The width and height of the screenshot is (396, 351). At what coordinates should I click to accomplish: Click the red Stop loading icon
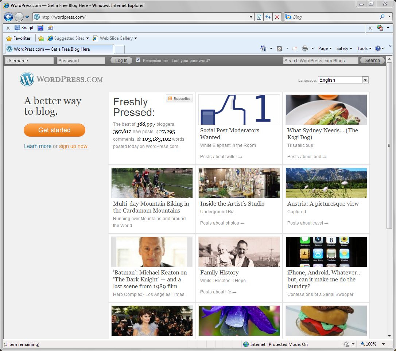pos(277,17)
